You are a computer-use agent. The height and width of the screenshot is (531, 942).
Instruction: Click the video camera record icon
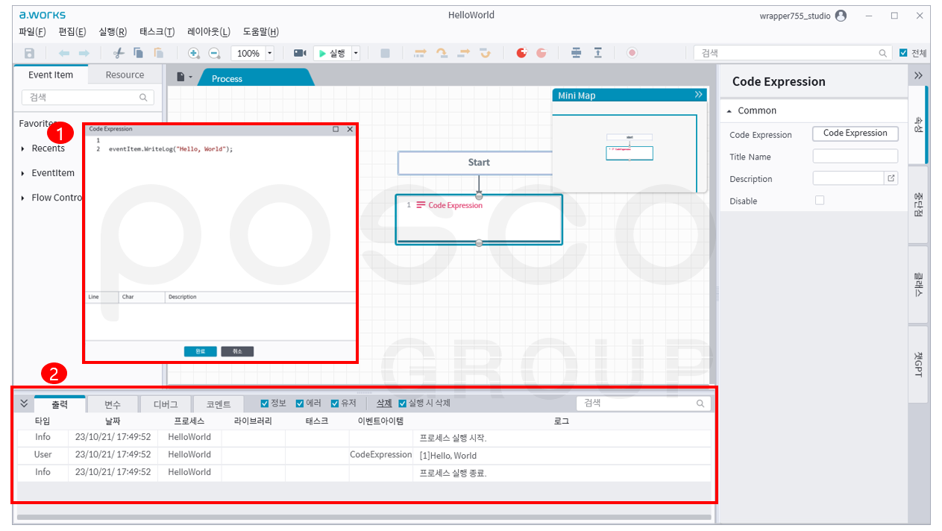(300, 53)
